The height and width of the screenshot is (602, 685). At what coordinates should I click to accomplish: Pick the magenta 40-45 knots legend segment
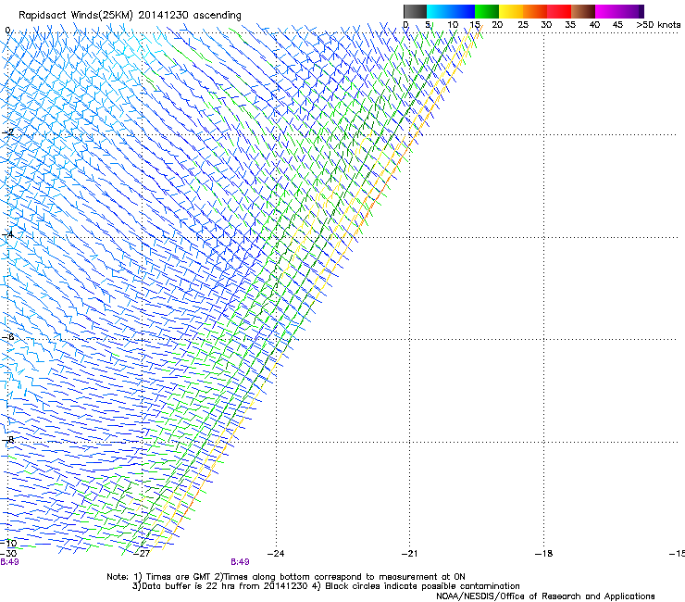coord(607,11)
